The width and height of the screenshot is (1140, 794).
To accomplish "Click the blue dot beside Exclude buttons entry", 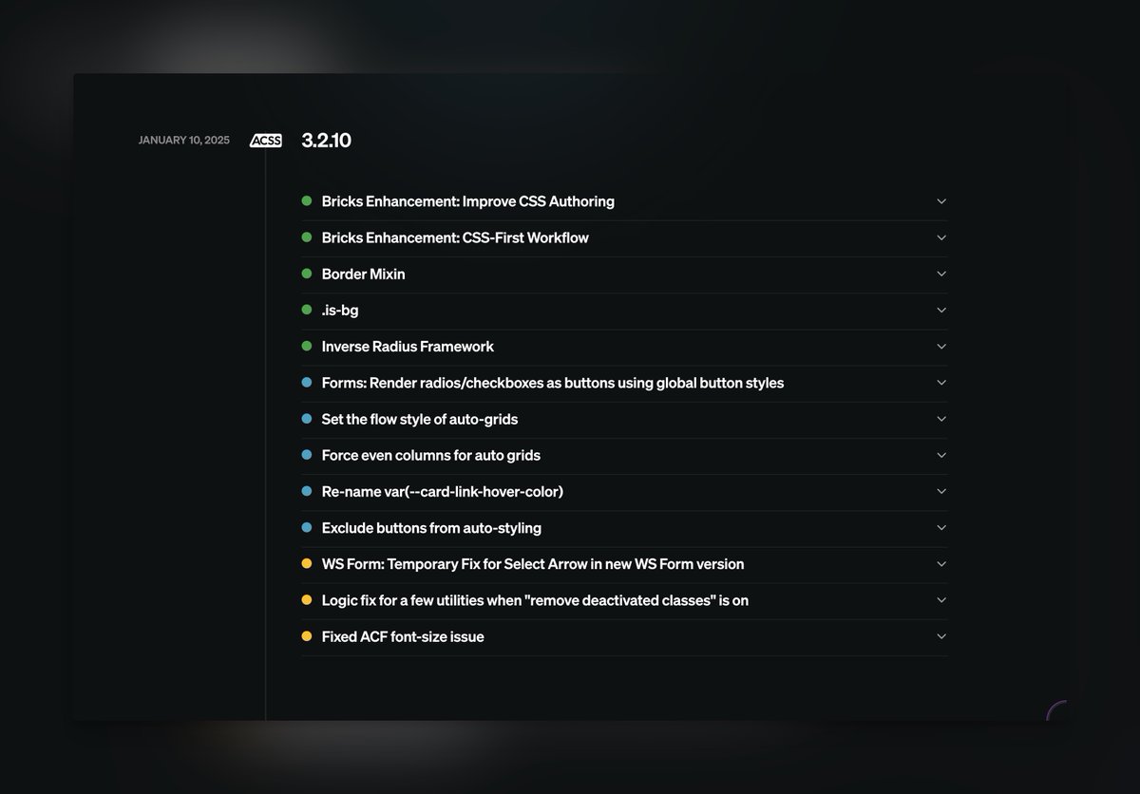I will coord(307,527).
